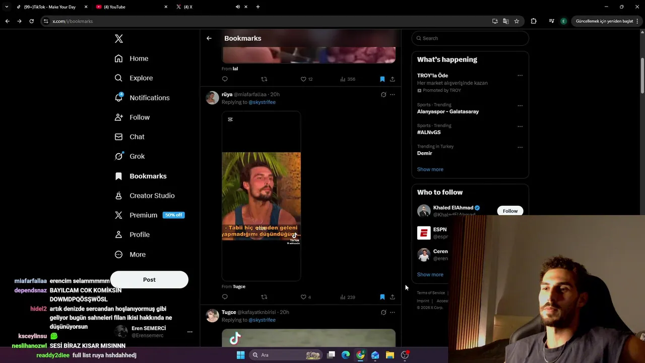Image resolution: width=645 pixels, height=363 pixels.
Task: Repost icon on post from lal
Action: coord(264,79)
